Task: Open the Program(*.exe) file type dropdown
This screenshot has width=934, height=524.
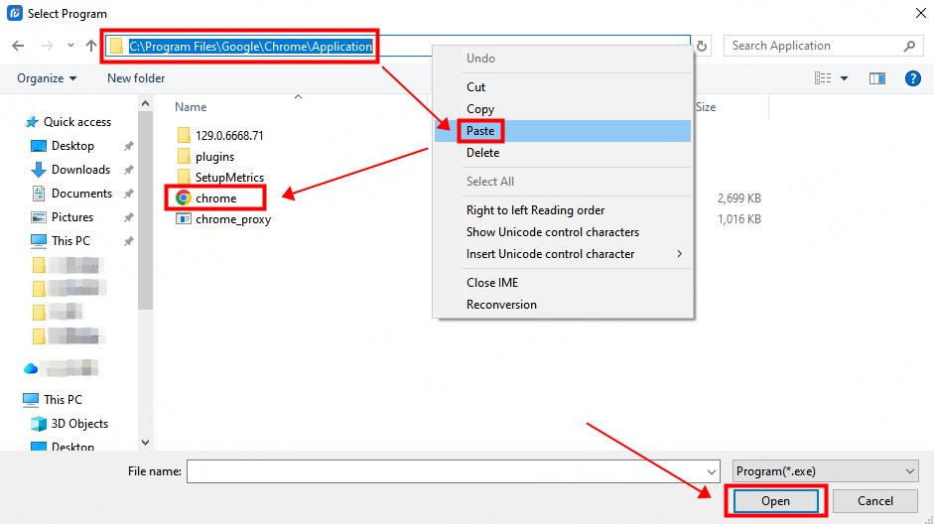Action: (x=826, y=471)
